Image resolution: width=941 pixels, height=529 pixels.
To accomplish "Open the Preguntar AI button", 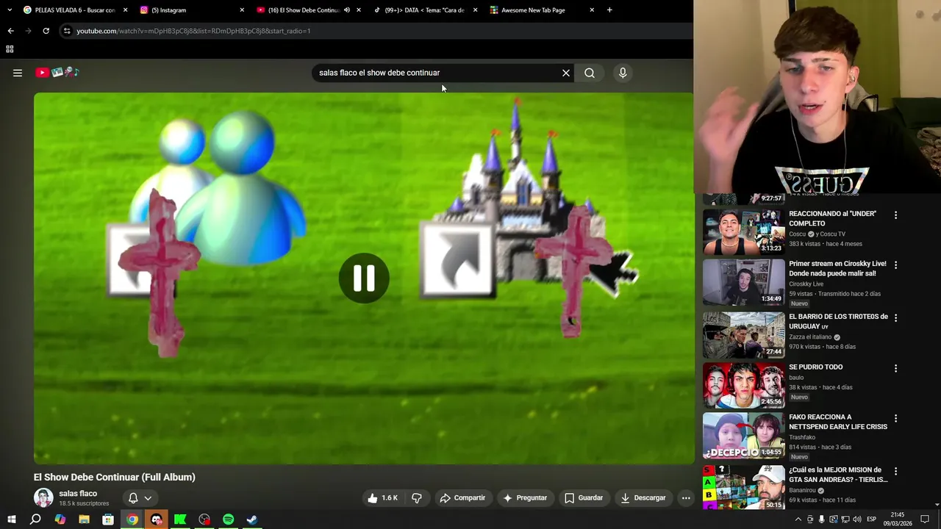I will click(525, 498).
